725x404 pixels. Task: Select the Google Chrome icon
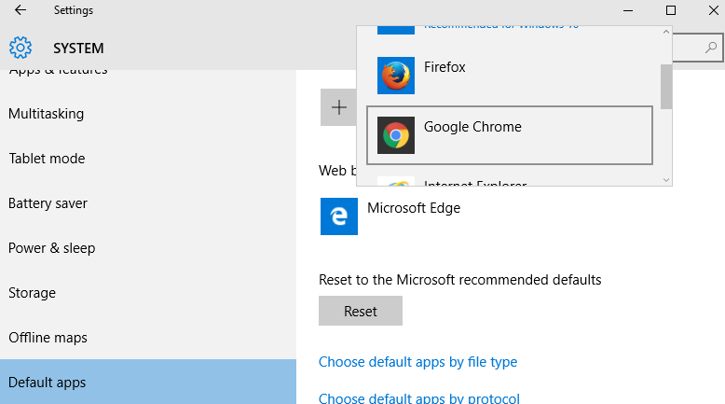tap(396, 135)
